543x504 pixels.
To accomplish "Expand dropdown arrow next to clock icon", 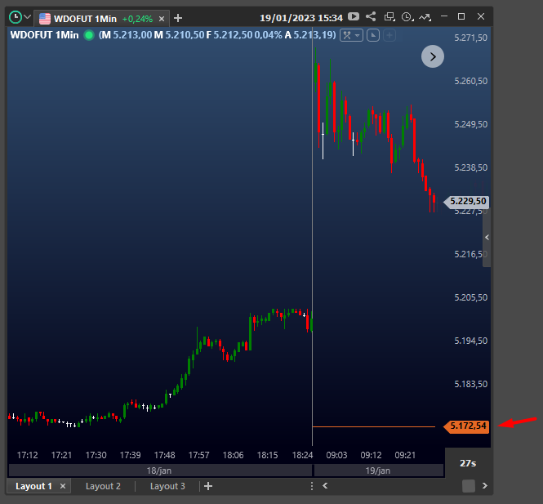I will pos(28,16).
